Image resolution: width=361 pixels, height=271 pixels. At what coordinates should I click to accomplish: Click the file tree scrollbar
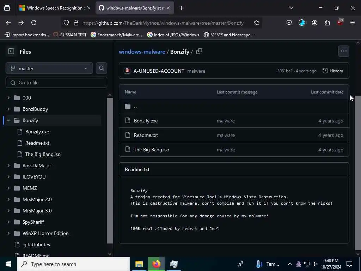[x=110, y=171]
